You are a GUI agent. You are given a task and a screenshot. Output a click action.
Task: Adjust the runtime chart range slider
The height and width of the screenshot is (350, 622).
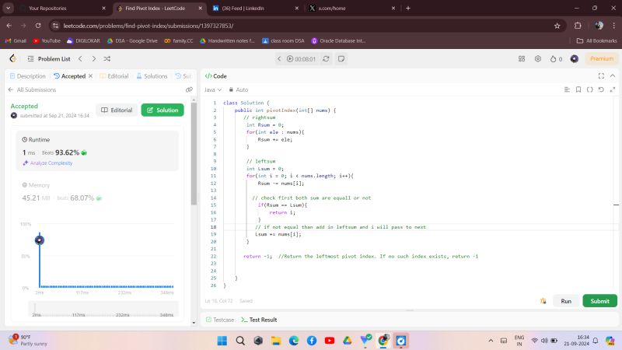(x=103, y=309)
